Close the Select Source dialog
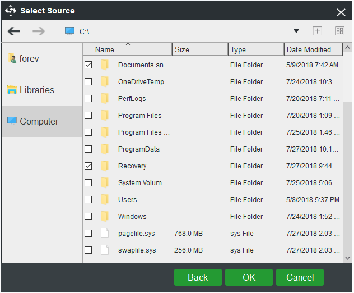354x293 pixels. (x=341, y=12)
